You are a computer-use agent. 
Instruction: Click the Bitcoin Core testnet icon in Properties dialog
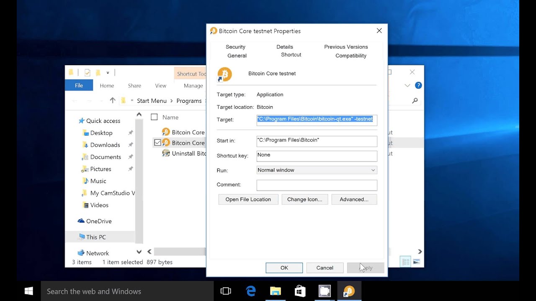pyautogui.click(x=225, y=74)
